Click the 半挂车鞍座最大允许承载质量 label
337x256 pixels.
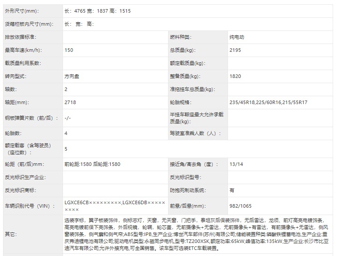pos(196,118)
